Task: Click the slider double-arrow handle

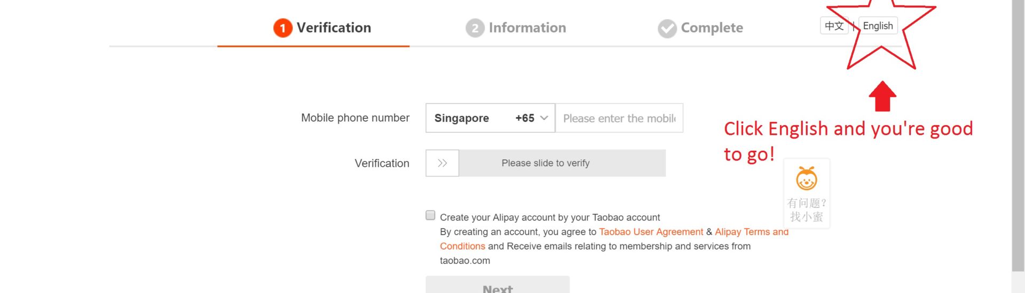Action: coord(442,163)
